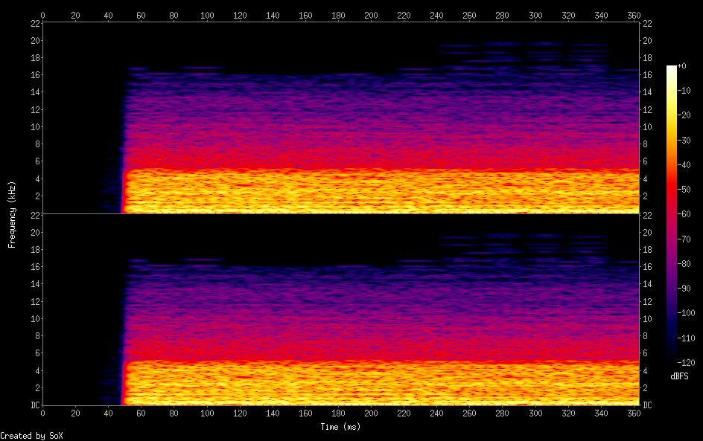
Task: Click the bright yellow low-frequency band in the lower channel
Action: [x=372, y=383]
